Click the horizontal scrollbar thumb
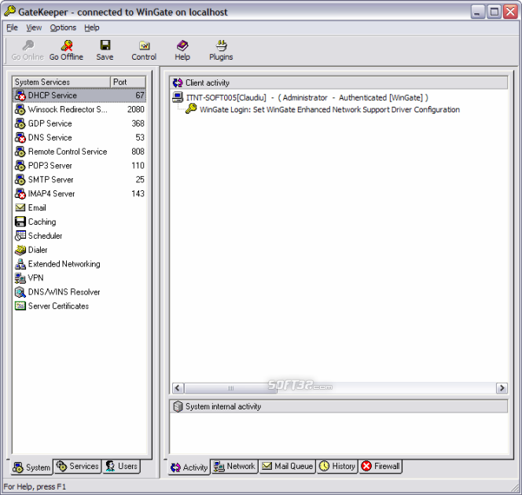Viewport: 522px width, 495px height. coord(230,388)
